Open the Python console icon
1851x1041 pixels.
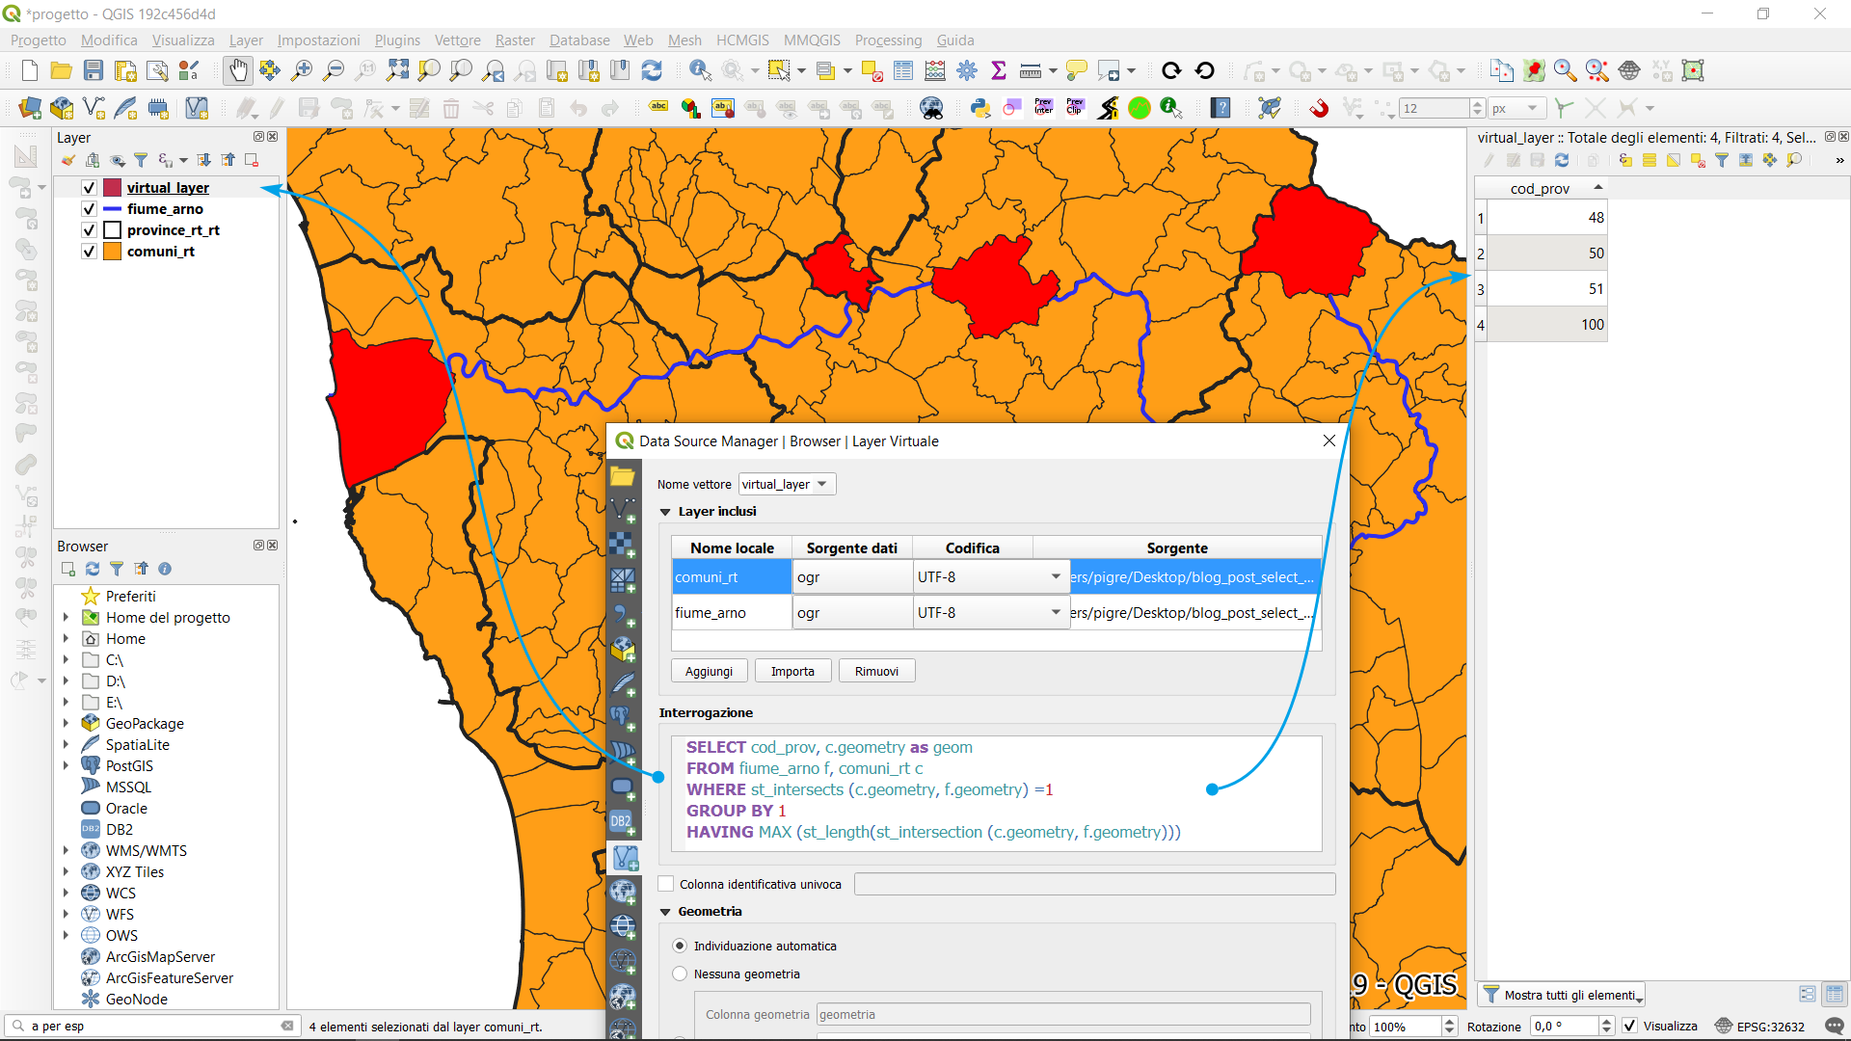coord(980,108)
